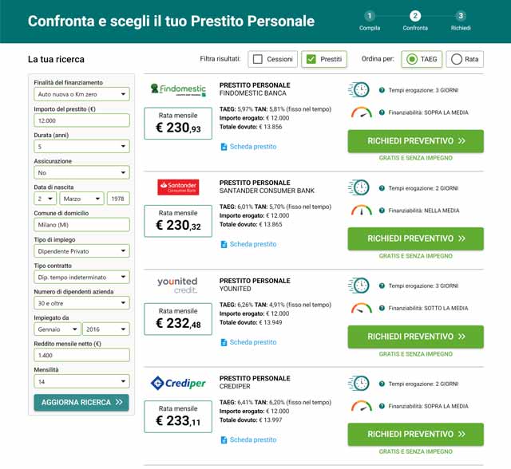Click the Findomestic finanziabilità gauge icon
The height and width of the screenshot is (469, 511).
361,112
